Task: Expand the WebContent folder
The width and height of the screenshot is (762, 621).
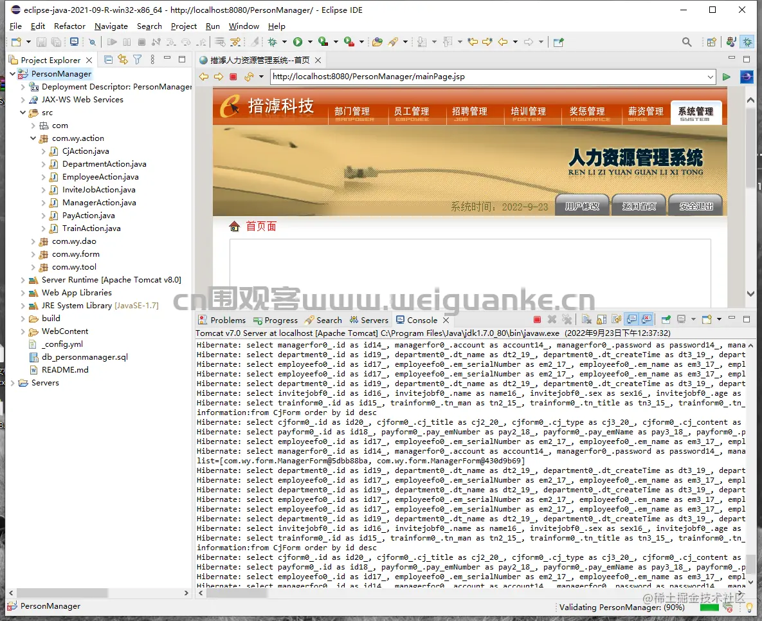Action: point(23,331)
